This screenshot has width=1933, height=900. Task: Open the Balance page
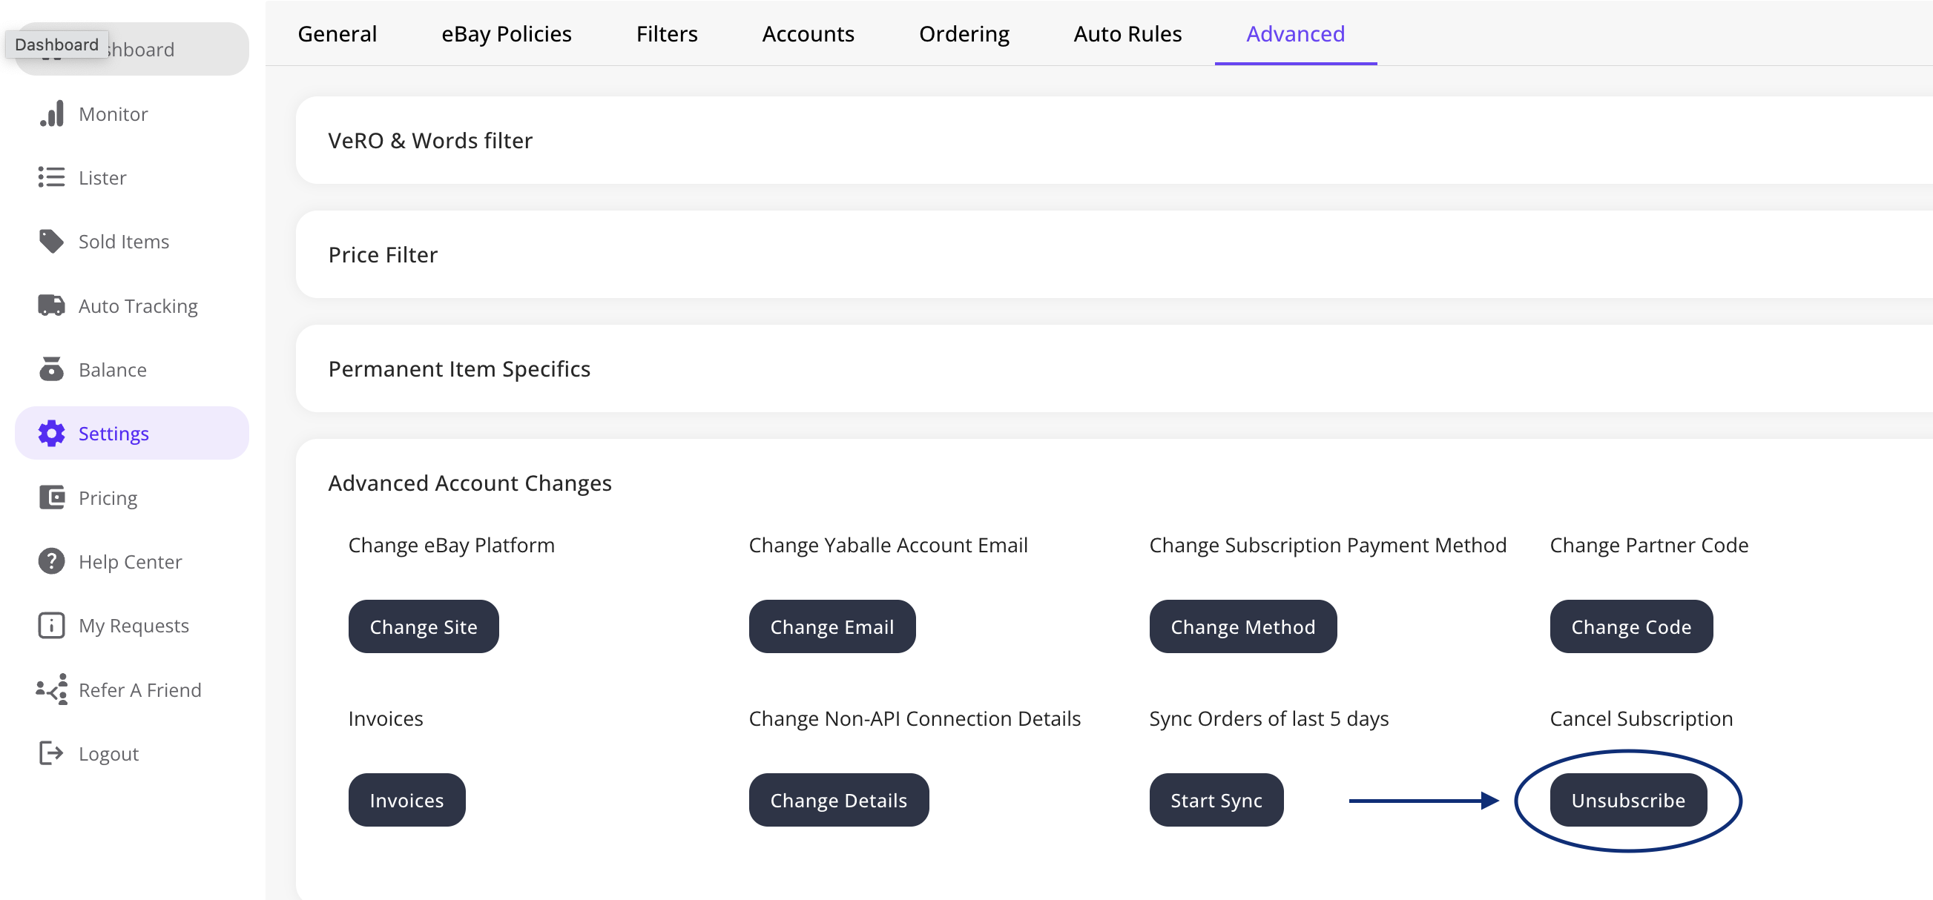(132, 370)
